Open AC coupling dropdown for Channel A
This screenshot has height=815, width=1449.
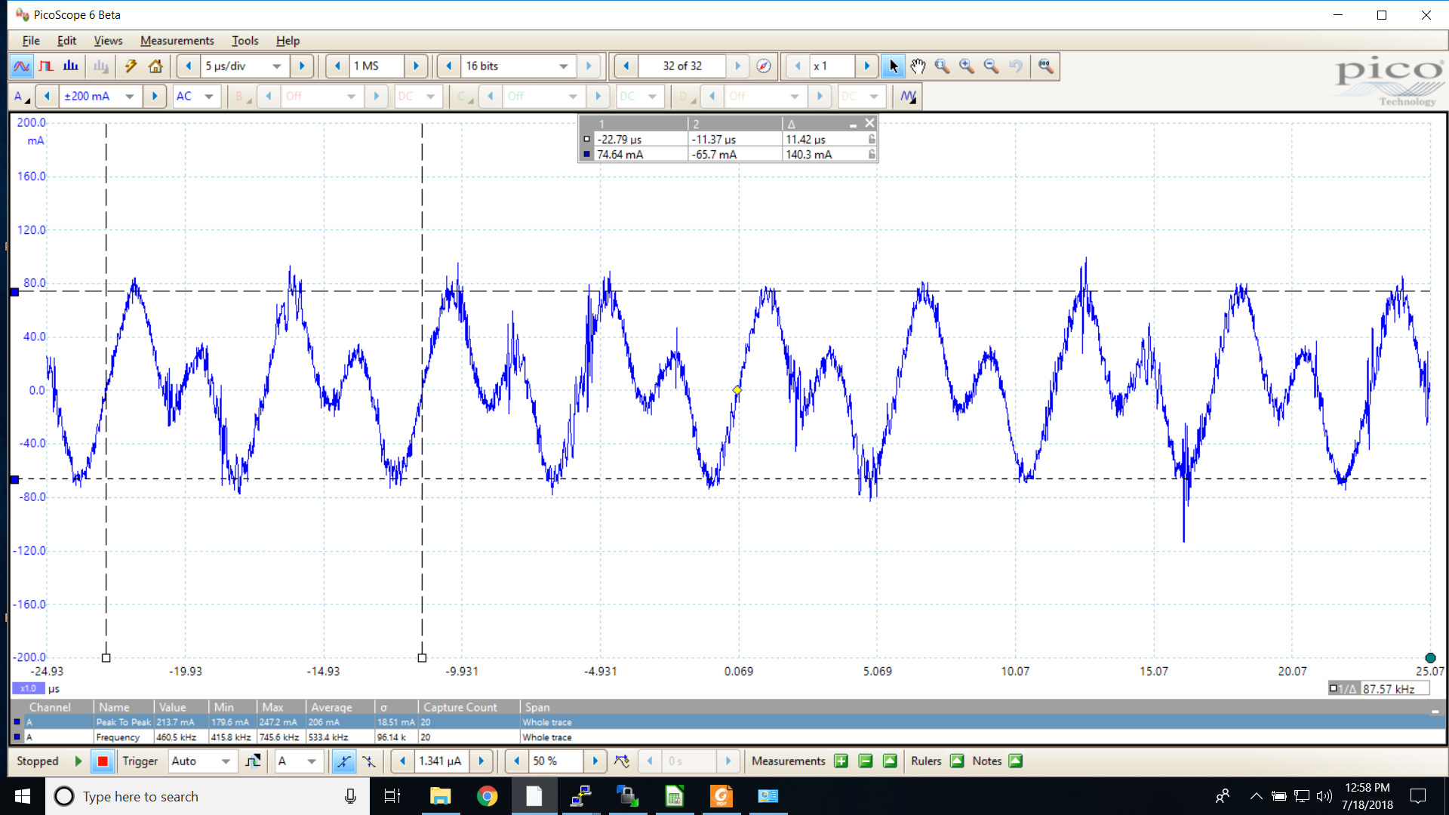(x=208, y=97)
